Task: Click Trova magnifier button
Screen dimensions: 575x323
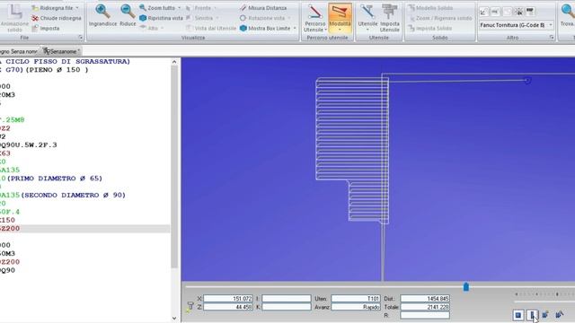Action: pyautogui.click(x=568, y=15)
